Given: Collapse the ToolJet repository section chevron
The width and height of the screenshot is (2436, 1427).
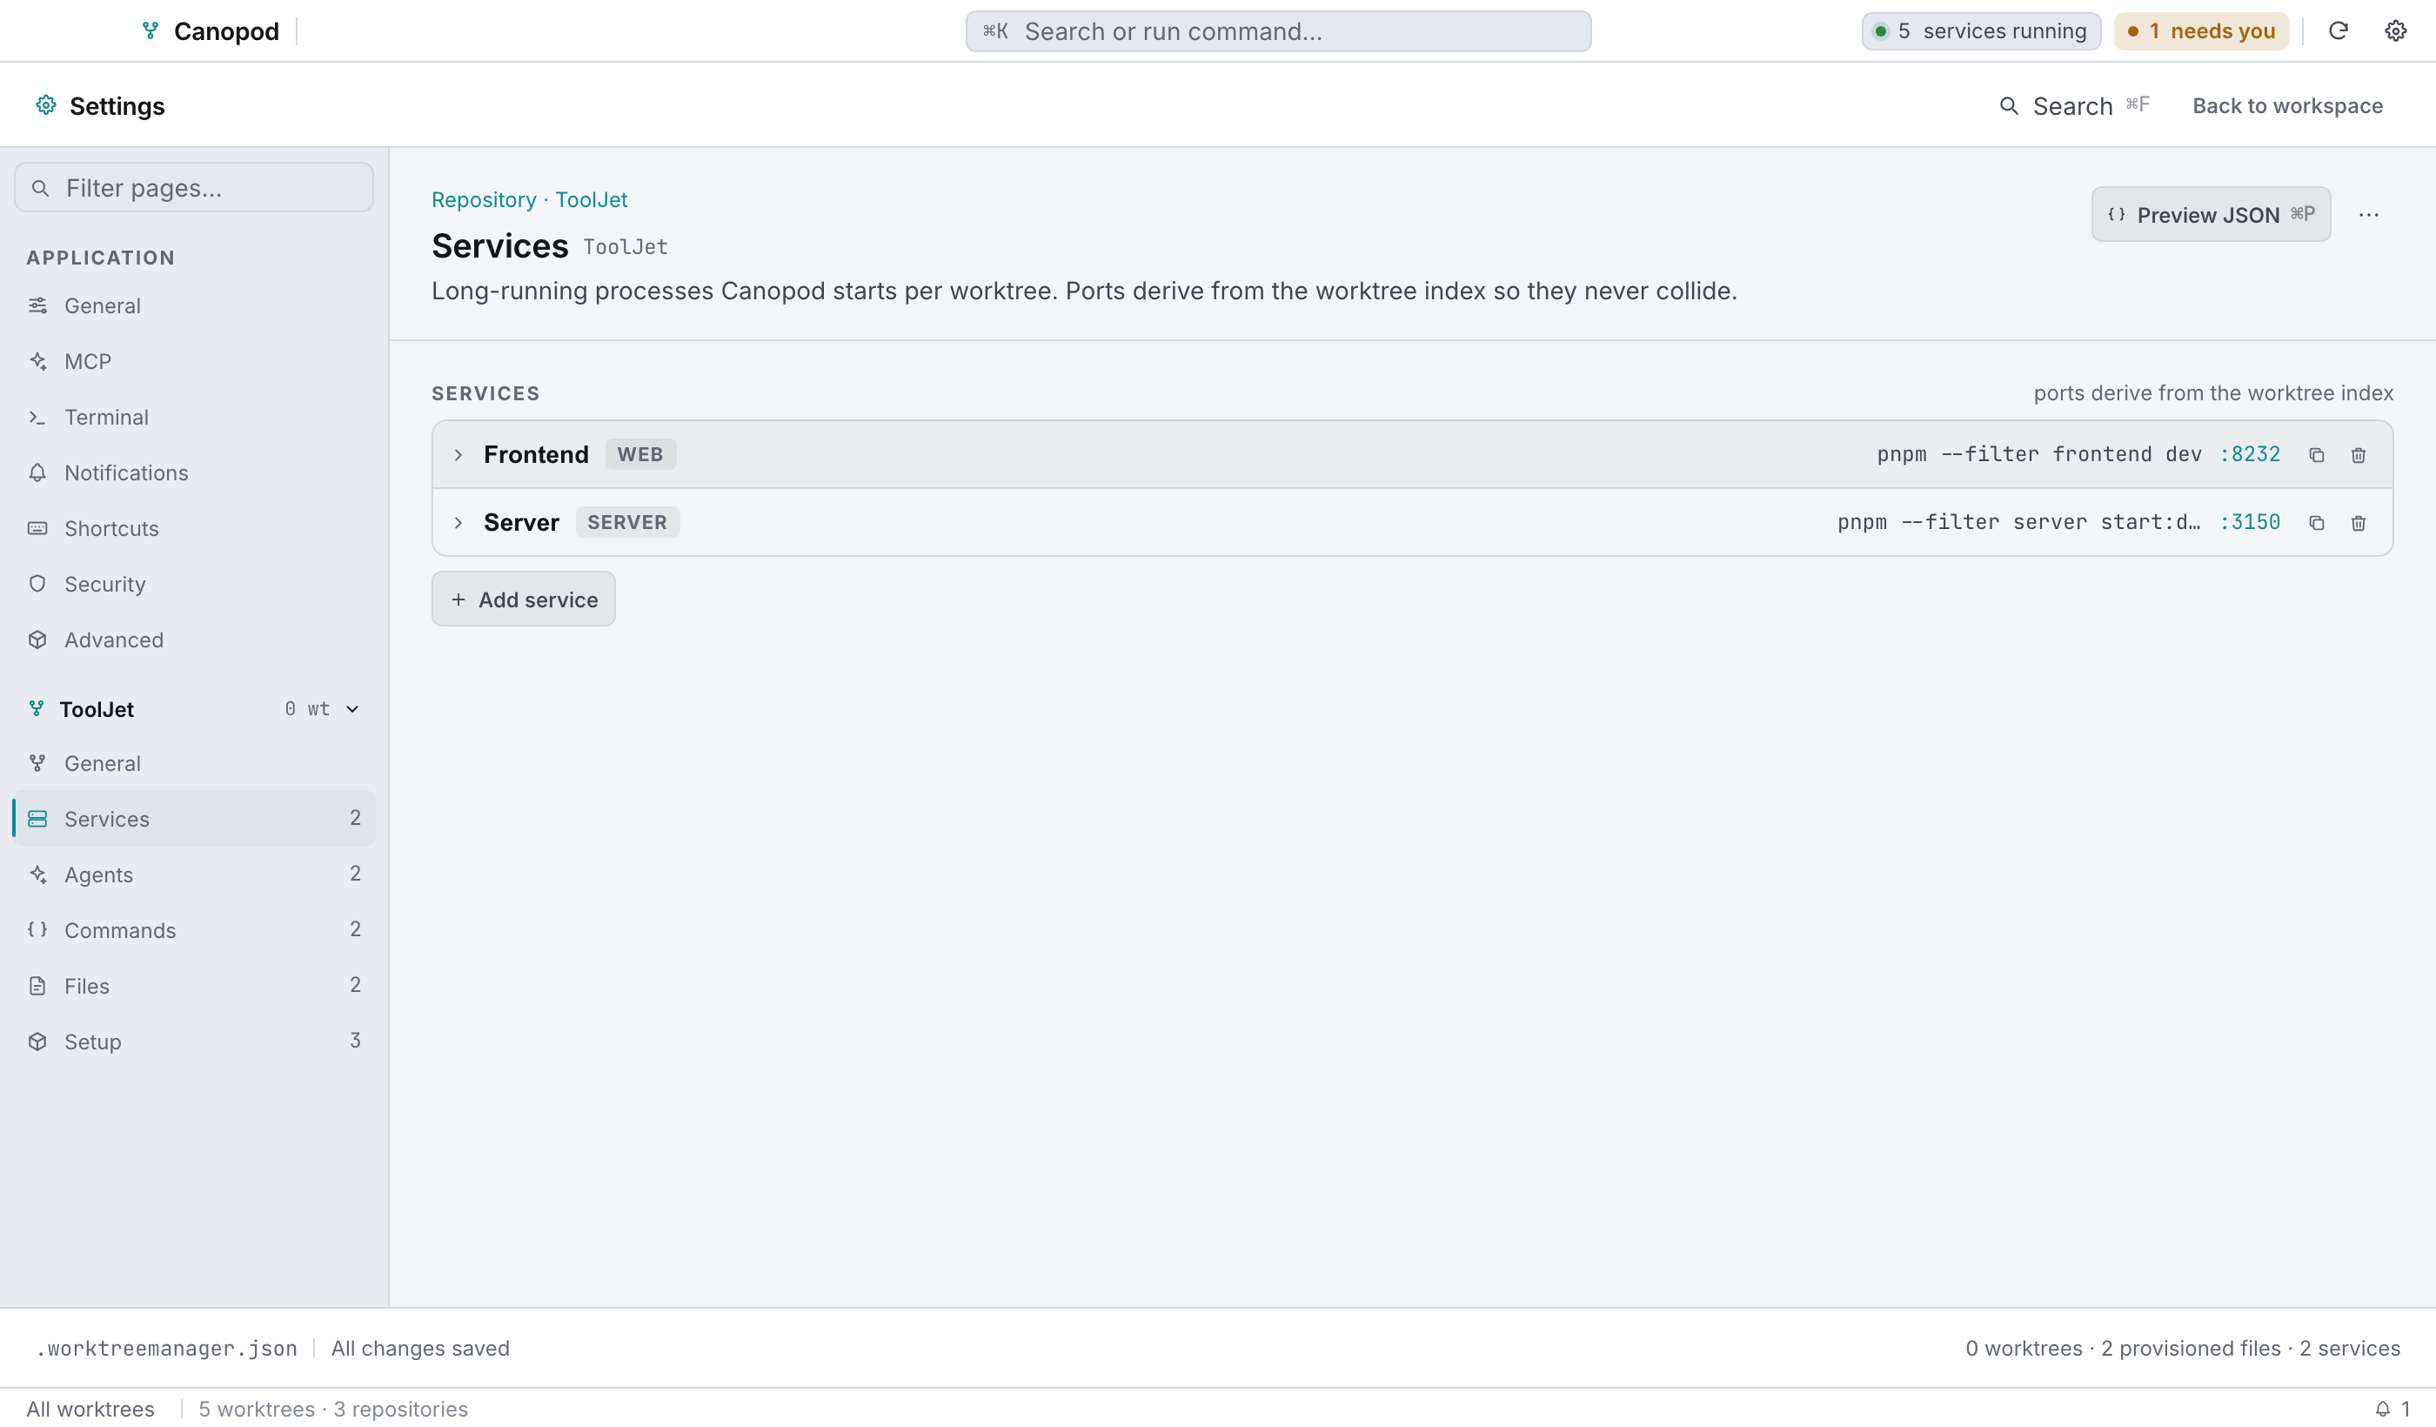Looking at the screenshot, I should (x=351, y=708).
